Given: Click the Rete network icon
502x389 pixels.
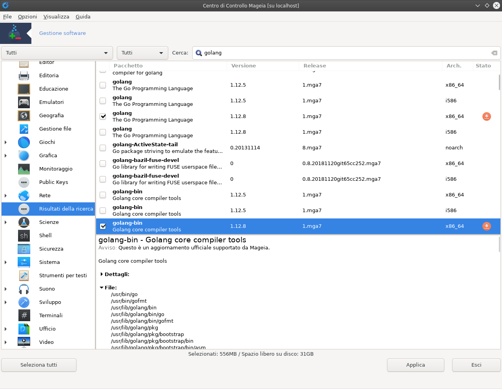Looking at the screenshot, I should 24,195.
